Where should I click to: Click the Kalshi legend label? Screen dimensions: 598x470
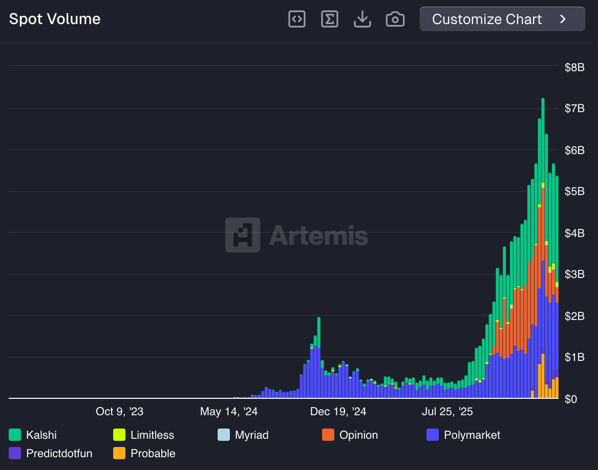pos(41,435)
